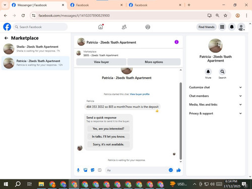
Task: Reload the page in browser toolbar
Action: tap(23, 16)
